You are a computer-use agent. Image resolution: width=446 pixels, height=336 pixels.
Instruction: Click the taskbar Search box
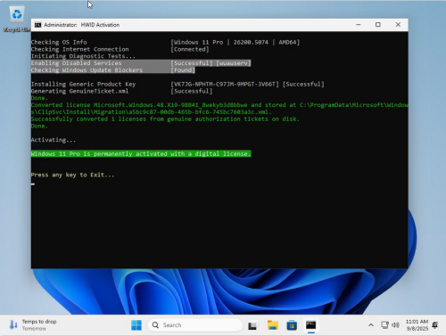click(x=195, y=325)
